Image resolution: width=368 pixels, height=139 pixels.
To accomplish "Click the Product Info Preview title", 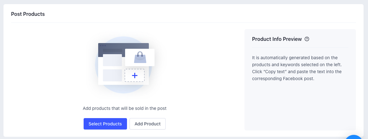I will (277, 39).
